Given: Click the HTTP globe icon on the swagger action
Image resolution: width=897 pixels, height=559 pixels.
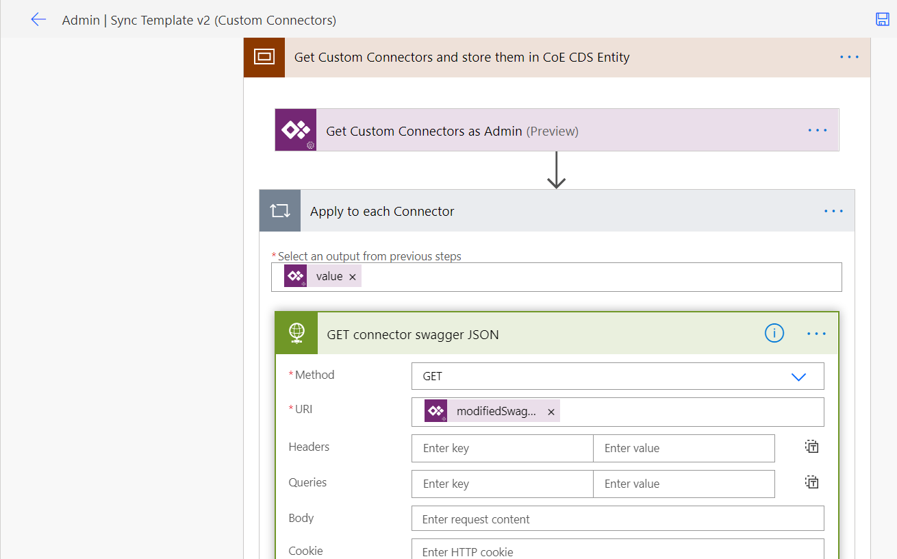Looking at the screenshot, I should click(x=296, y=333).
